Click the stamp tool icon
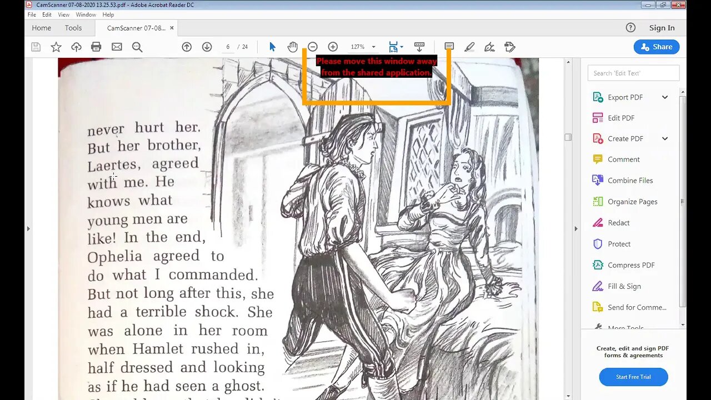 pyautogui.click(x=510, y=47)
